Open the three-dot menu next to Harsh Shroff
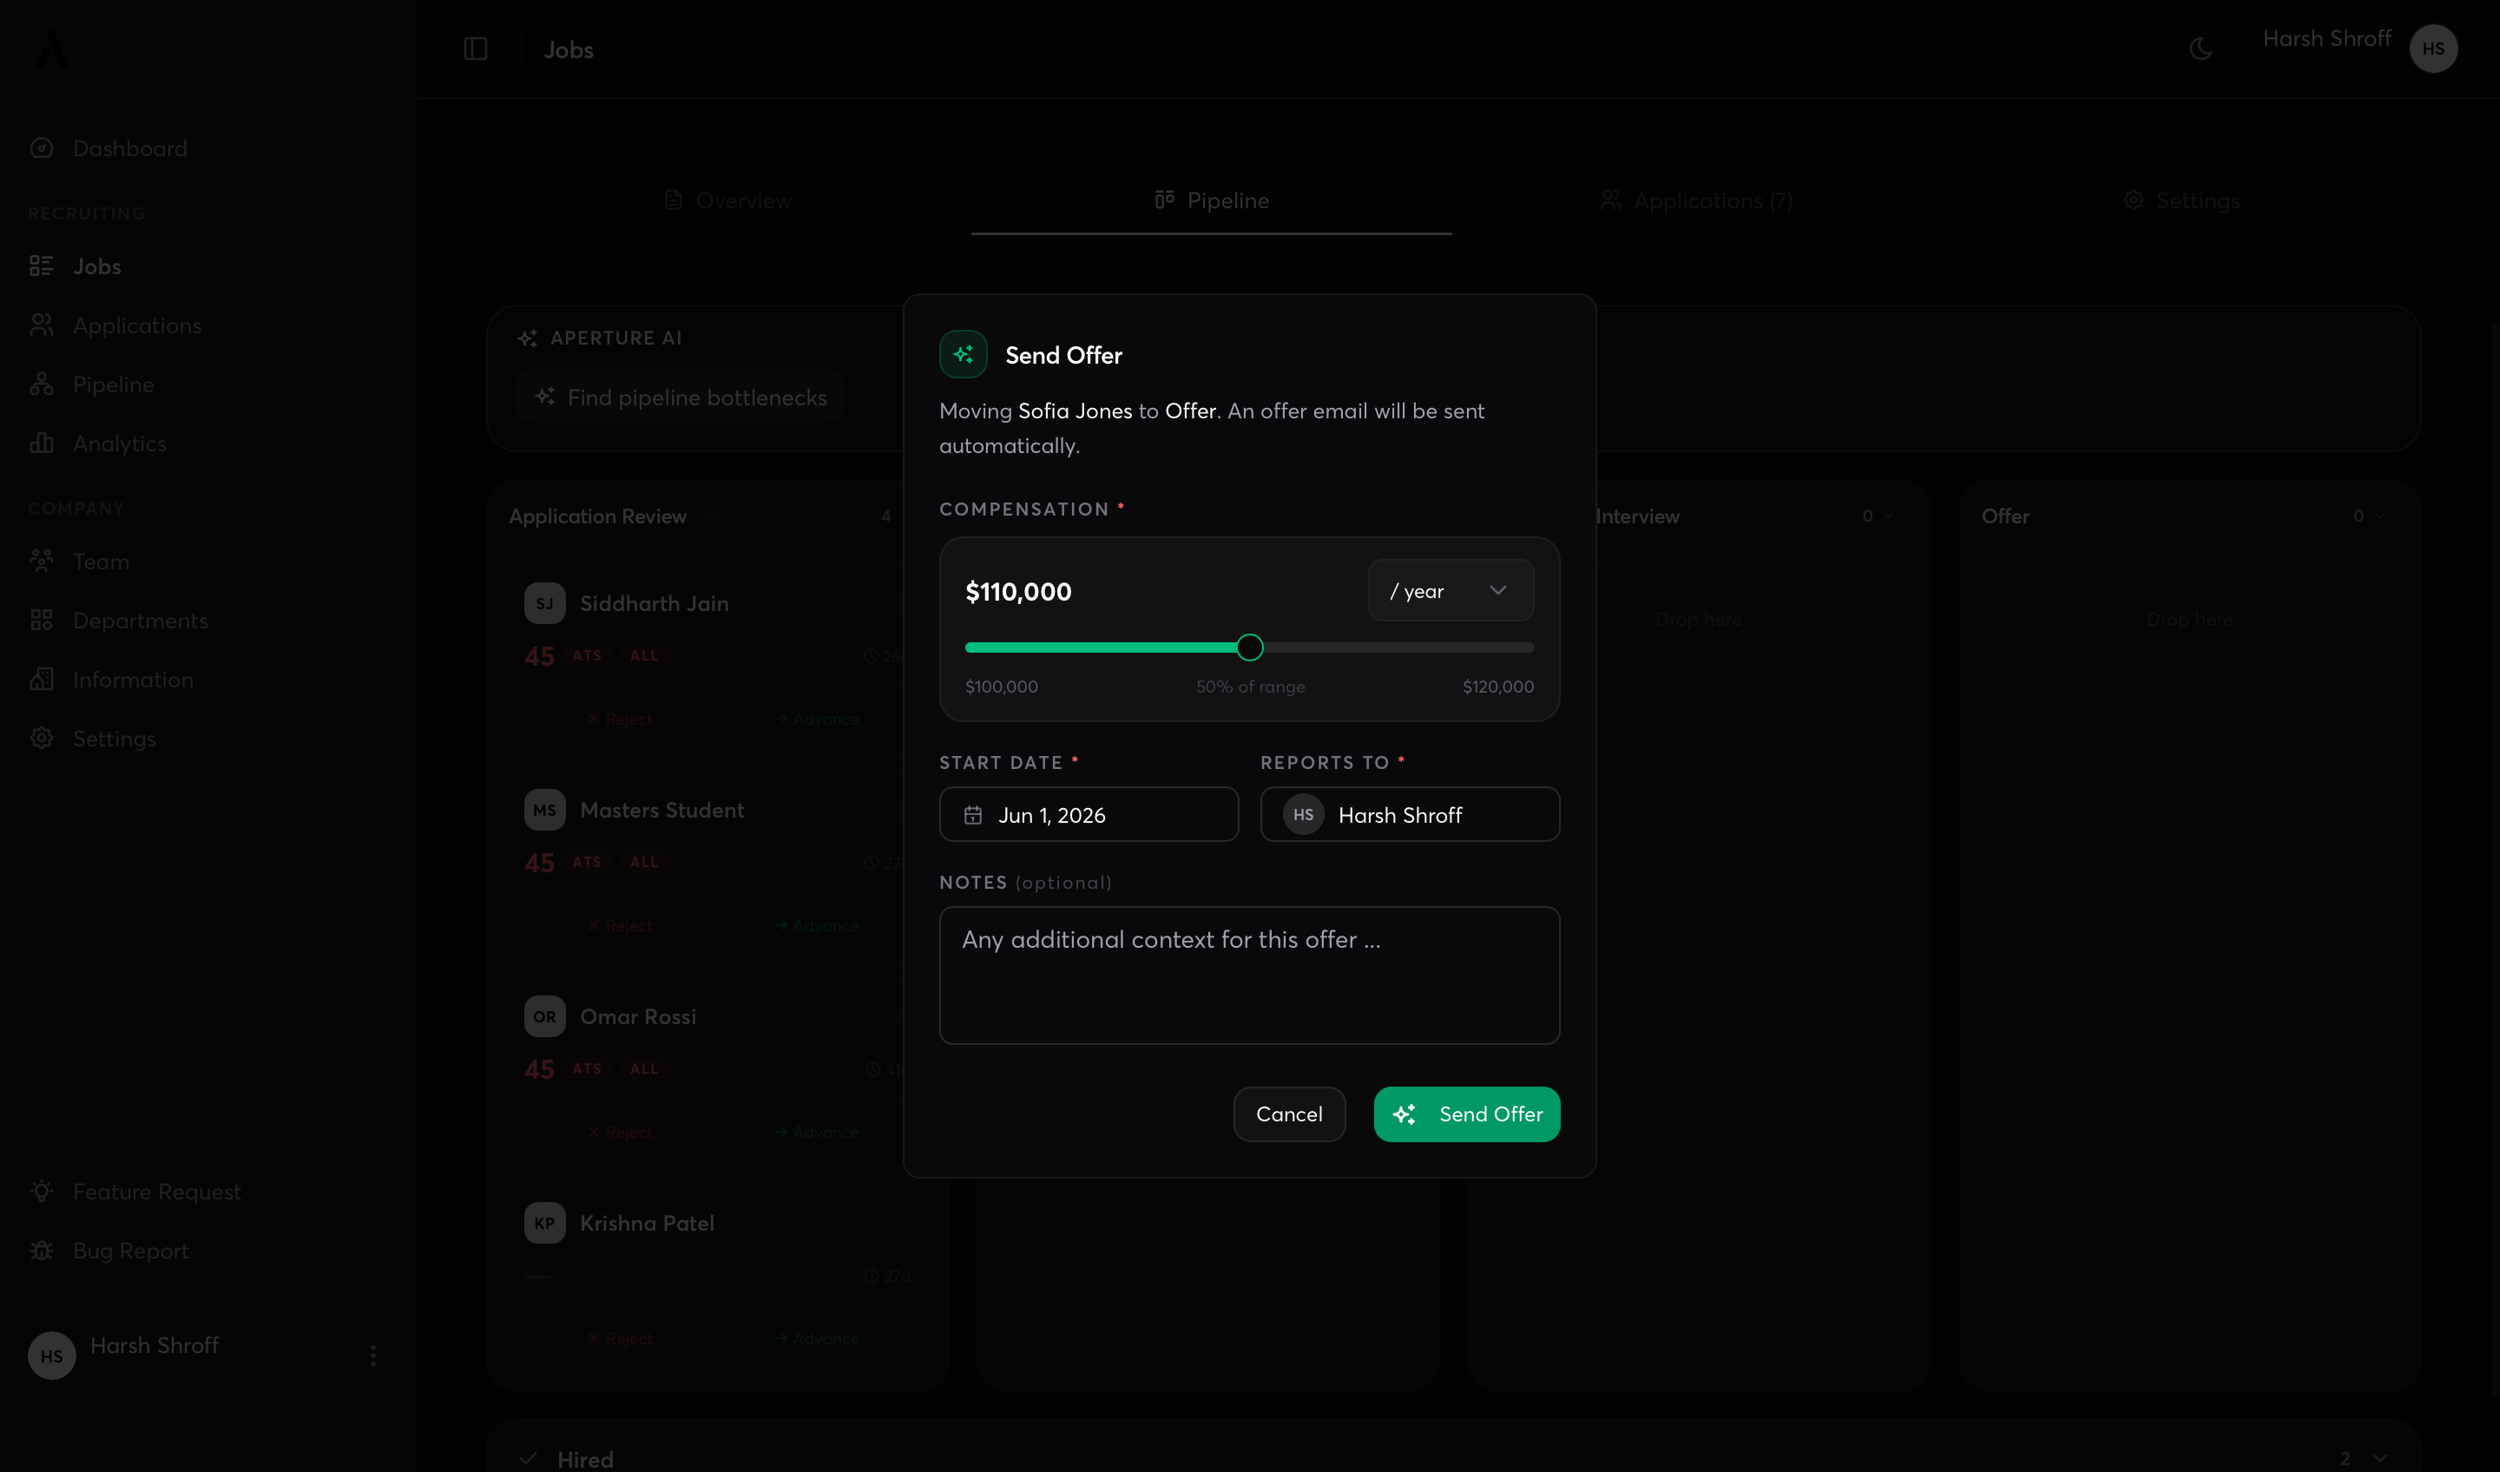The height and width of the screenshot is (1472, 2500). (x=373, y=1356)
